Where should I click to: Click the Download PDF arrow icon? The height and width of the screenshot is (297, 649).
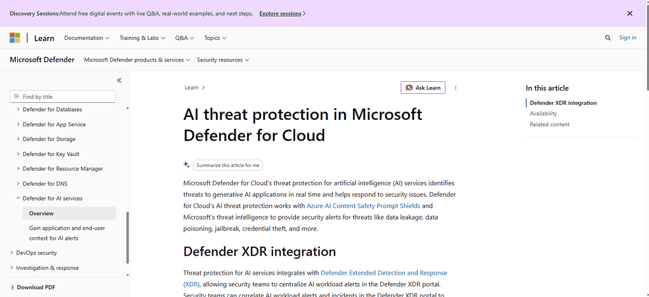tap(13, 287)
